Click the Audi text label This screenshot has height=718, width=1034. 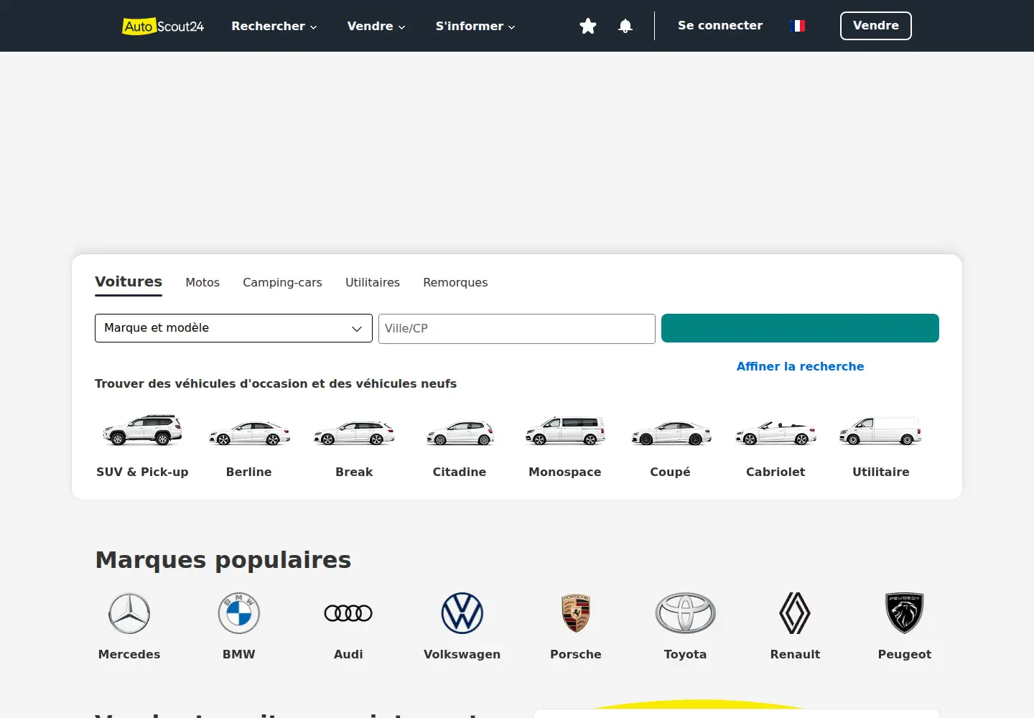click(x=348, y=654)
